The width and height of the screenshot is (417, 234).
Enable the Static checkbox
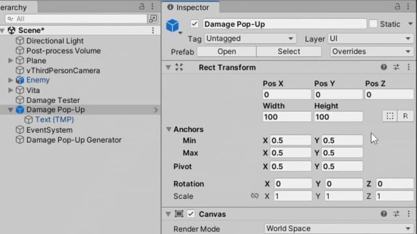point(373,24)
